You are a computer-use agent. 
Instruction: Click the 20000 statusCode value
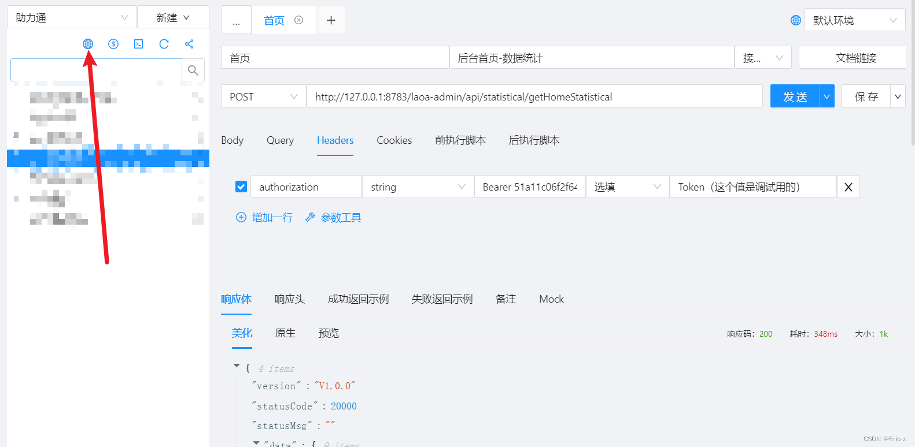tap(344, 406)
